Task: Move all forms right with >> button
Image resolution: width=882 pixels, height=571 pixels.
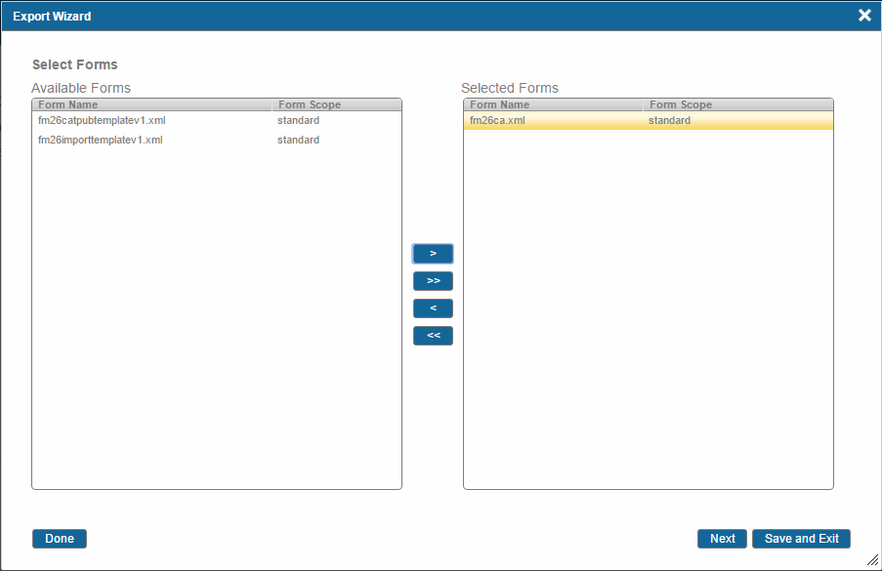Action: [433, 281]
